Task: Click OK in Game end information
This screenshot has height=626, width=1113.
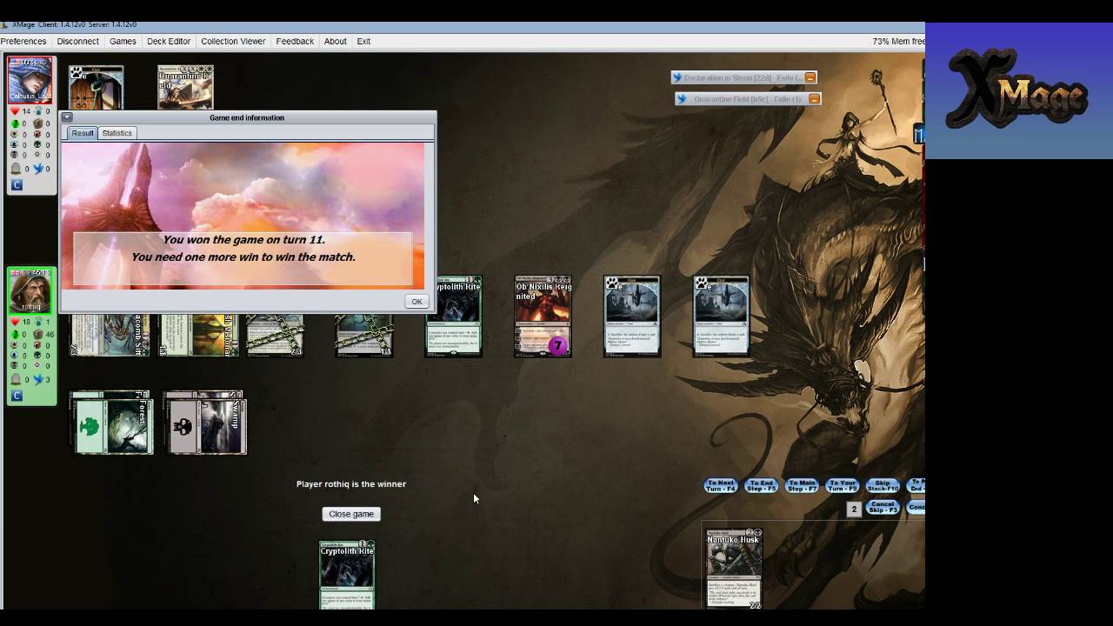Action: tap(417, 302)
